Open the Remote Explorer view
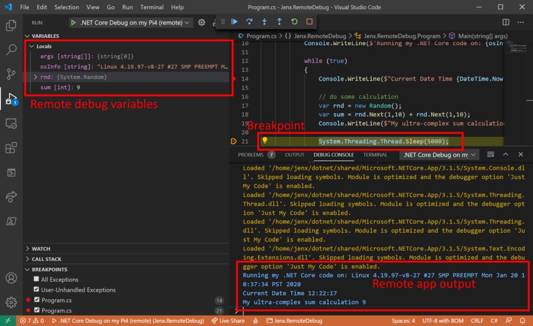Image resolution: width=533 pixels, height=326 pixels. pyautogui.click(x=11, y=123)
